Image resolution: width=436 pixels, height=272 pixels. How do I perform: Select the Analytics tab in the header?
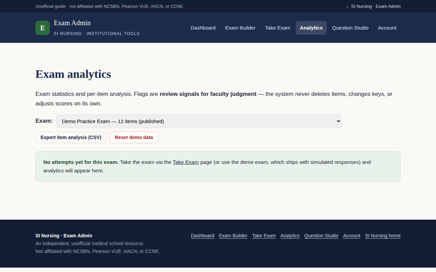(311, 28)
